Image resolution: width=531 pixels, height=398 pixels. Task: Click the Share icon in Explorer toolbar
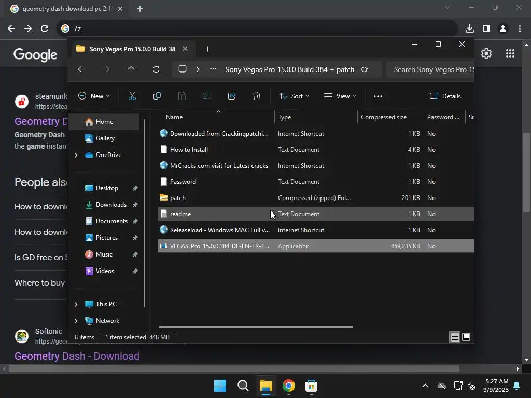[232, 96]
